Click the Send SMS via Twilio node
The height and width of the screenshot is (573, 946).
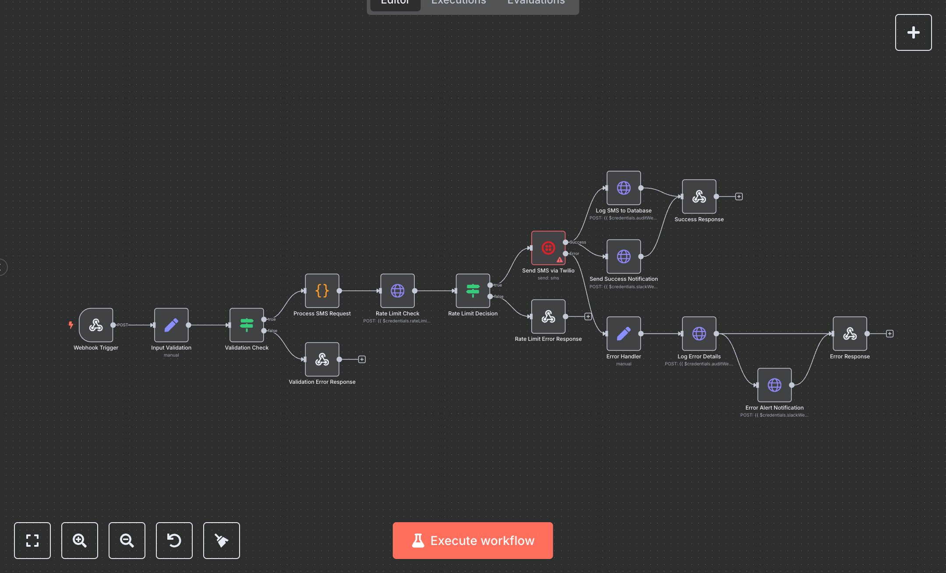point(548,248)
